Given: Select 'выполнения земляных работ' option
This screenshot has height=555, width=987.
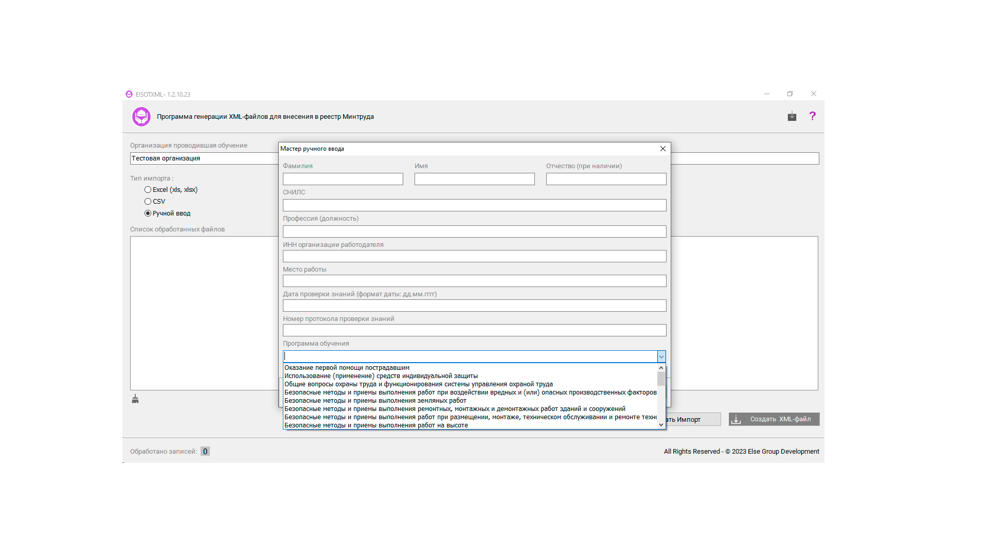Looking at the screenshot, I should tap(470, 401).
